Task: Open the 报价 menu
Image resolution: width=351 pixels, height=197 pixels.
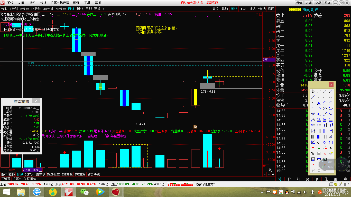Action: coord(32,3)
